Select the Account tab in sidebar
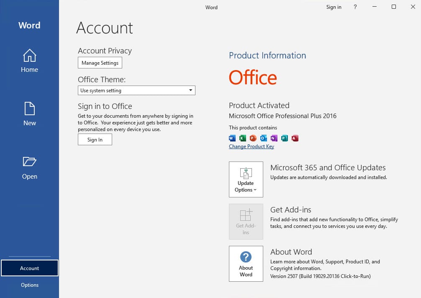The height and width of the screenshot is (298, 421). [29, 268]
